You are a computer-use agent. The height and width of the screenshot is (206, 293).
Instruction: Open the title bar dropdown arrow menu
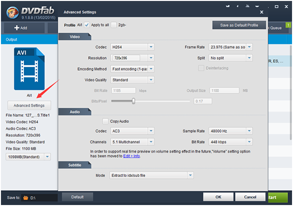point(257,6)
